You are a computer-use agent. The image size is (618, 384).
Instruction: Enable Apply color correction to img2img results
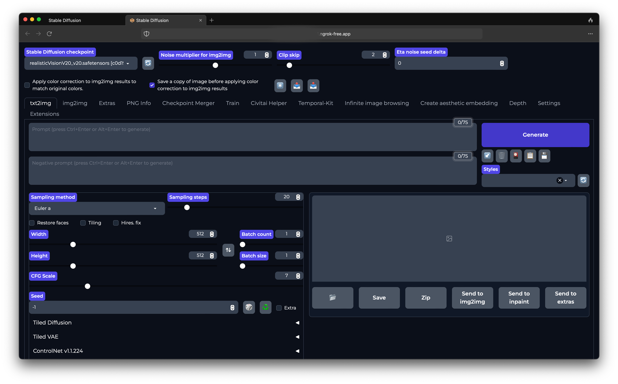pyautogui.click(x=27, y=85)
